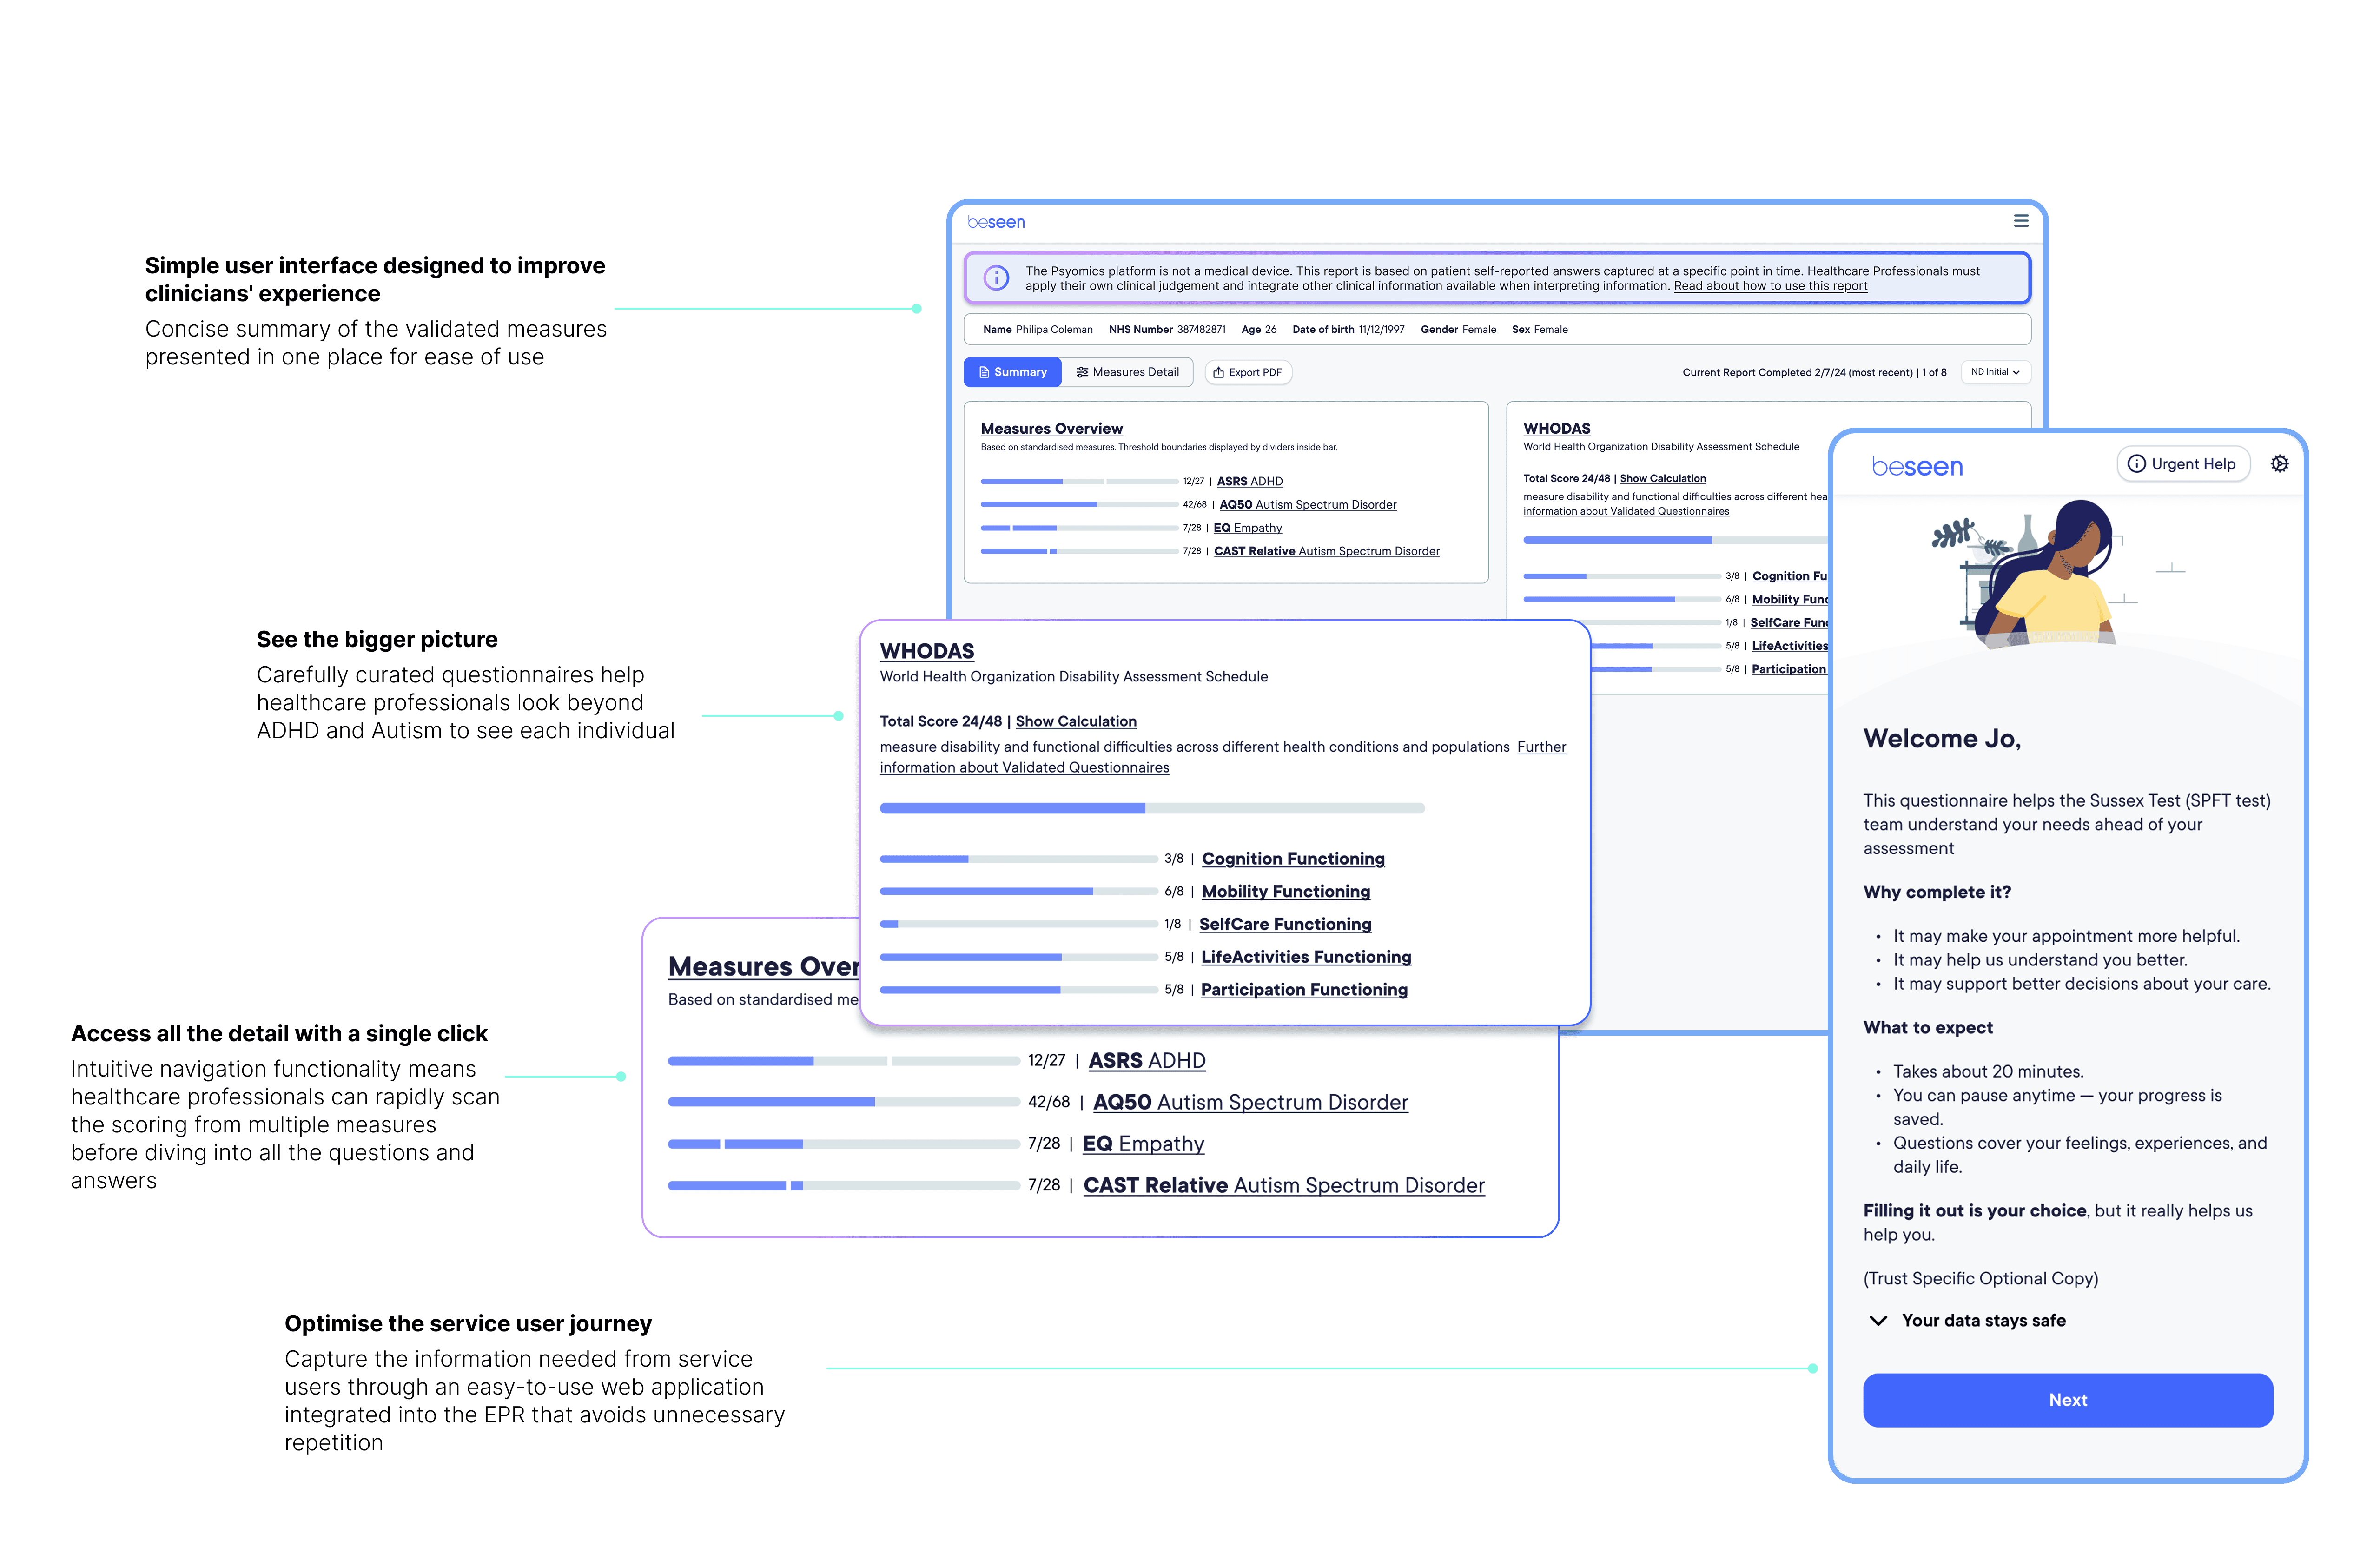The height and width of the screenshot is (1547, 2380).
Task: Click the Show Calculation link in the large WHODAS card
Action: (x=1076, y=721)
